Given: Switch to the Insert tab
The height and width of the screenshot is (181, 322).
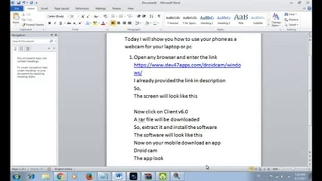Looking at the screenshot, I should click(x=44, y=9).
